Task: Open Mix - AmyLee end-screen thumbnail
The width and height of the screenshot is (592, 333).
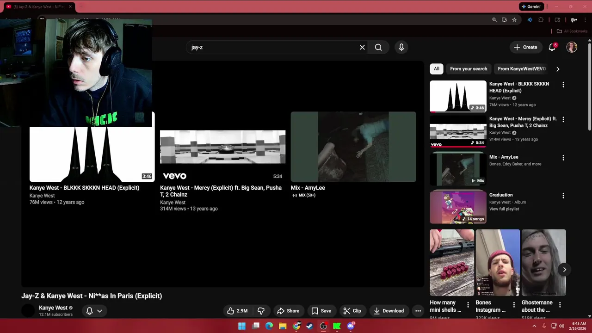Action: (x=353, y=147)
